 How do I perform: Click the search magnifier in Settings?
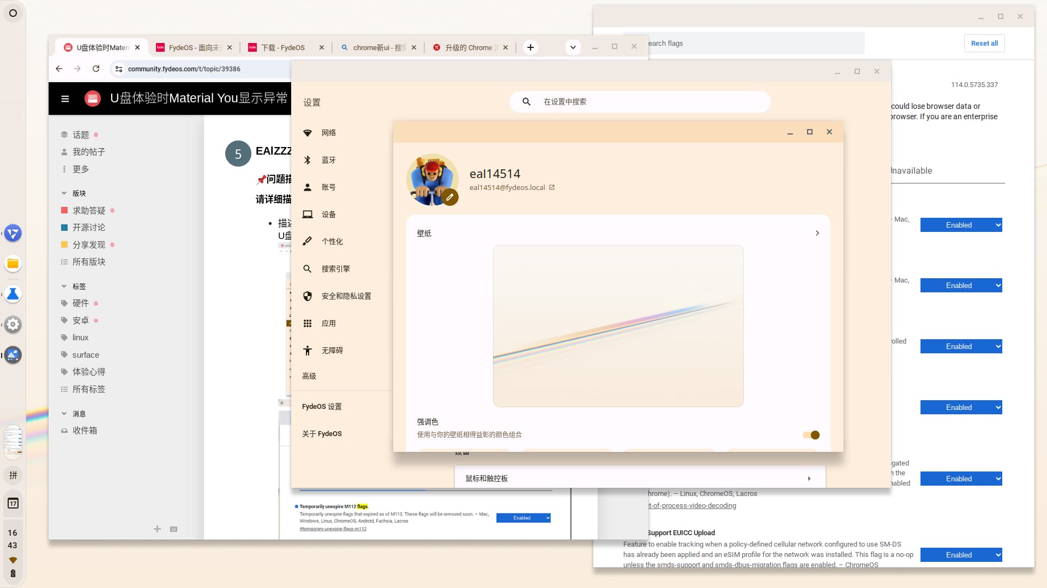(x=527, y=102)
